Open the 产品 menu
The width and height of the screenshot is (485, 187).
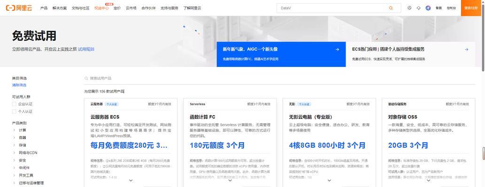pos(44,8)
